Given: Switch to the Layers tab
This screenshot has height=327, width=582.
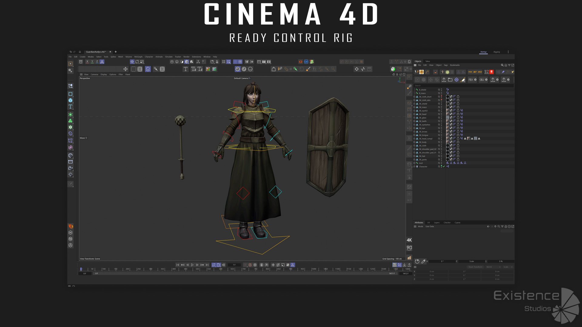Looking at the screenshot, I should coord(436,223).
